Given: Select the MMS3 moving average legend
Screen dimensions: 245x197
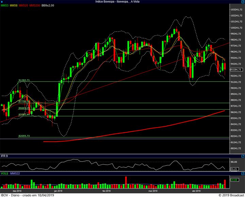Looking at the screenshot, I should click(5, 6).
